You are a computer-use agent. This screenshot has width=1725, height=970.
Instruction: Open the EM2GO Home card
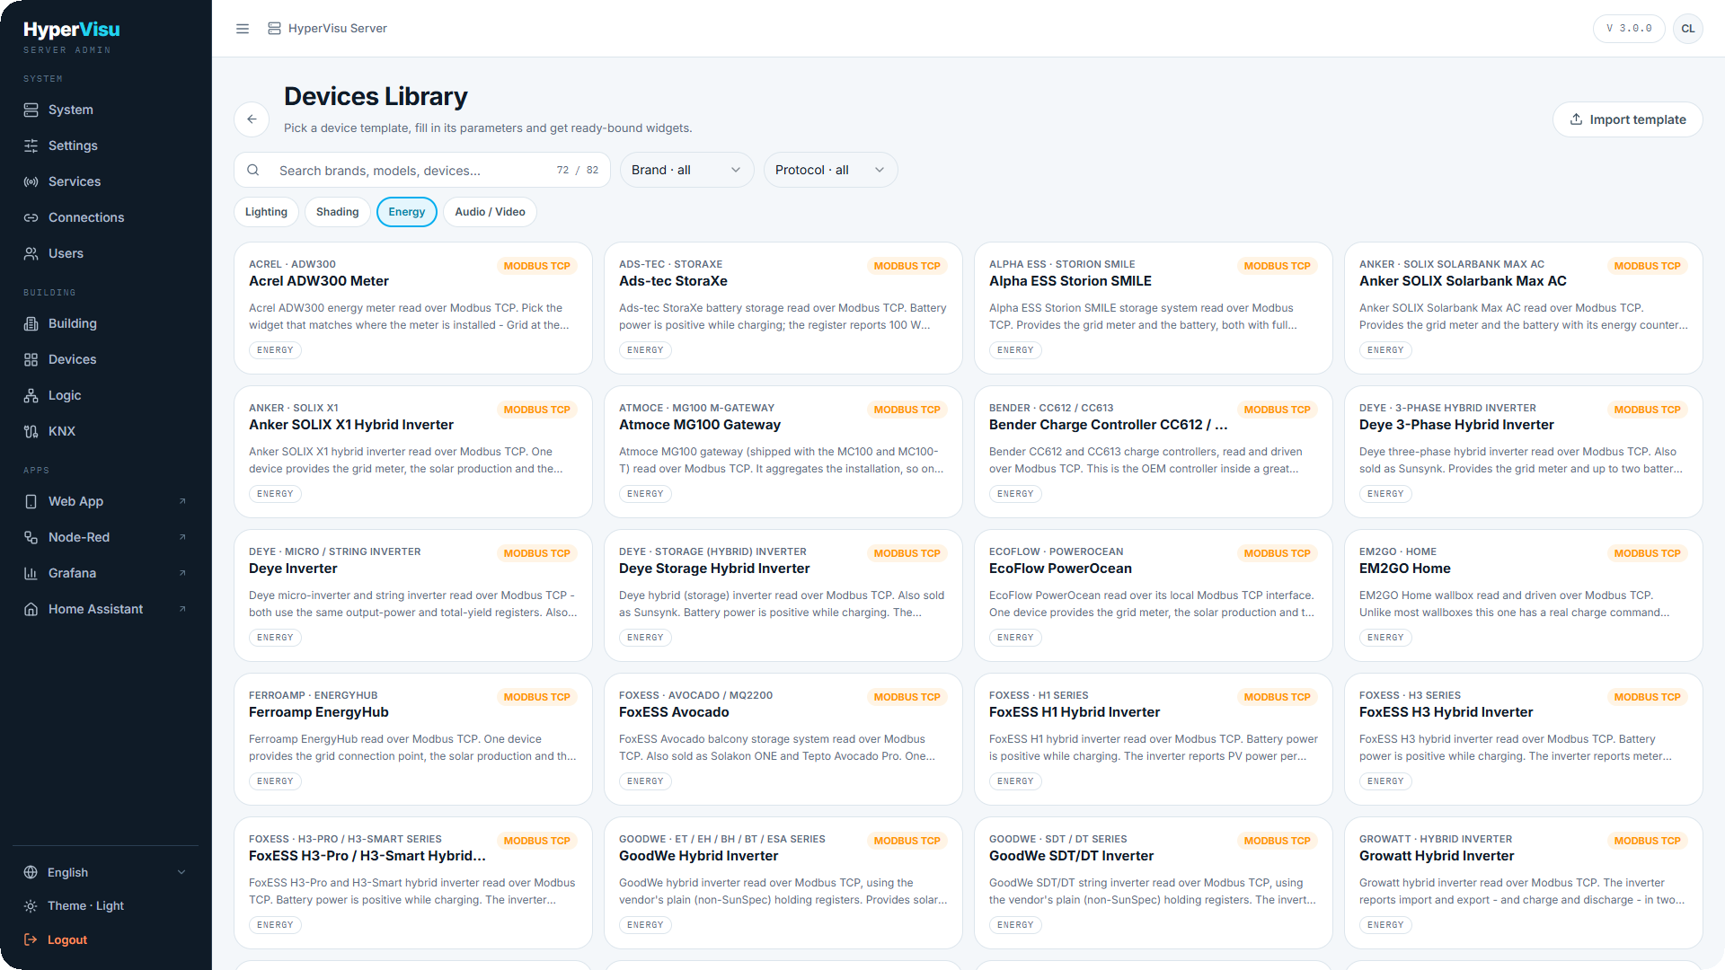[1524, 595]
